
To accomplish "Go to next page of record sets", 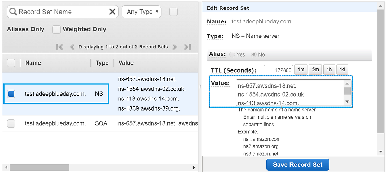I will point(175,47).
